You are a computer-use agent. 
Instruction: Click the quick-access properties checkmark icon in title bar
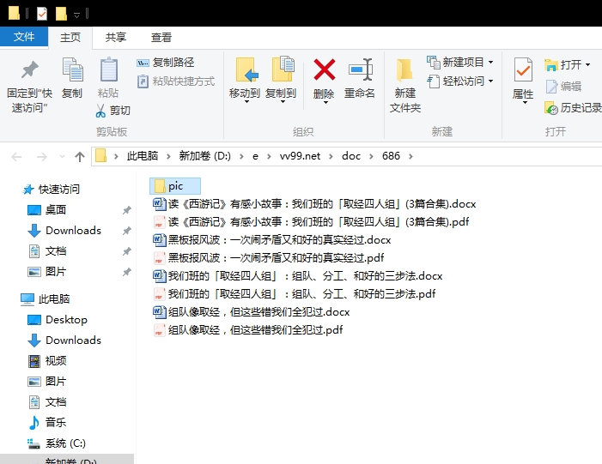42,14
